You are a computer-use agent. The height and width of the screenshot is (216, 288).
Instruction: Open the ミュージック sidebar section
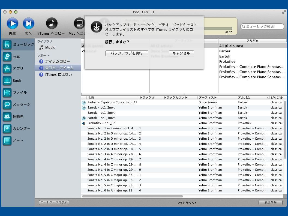(18, 44)
